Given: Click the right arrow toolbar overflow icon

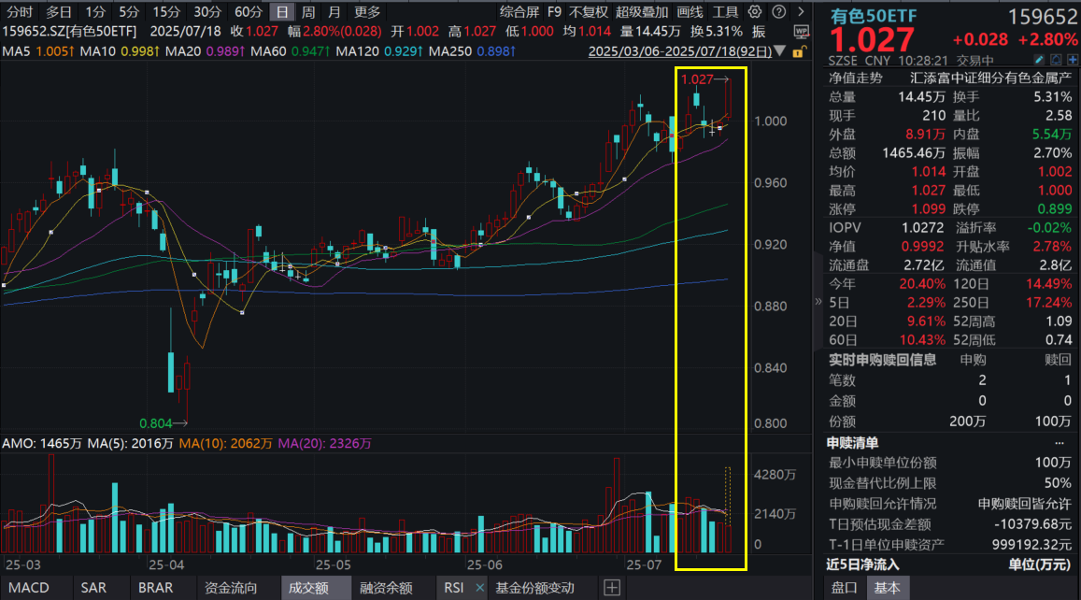Looking at the screenshot, I should coord(802,11).
